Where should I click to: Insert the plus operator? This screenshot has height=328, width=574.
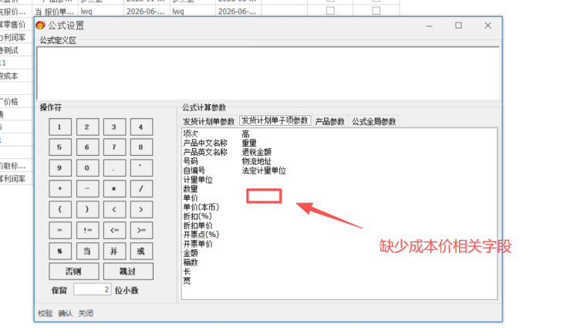point(59,188)
